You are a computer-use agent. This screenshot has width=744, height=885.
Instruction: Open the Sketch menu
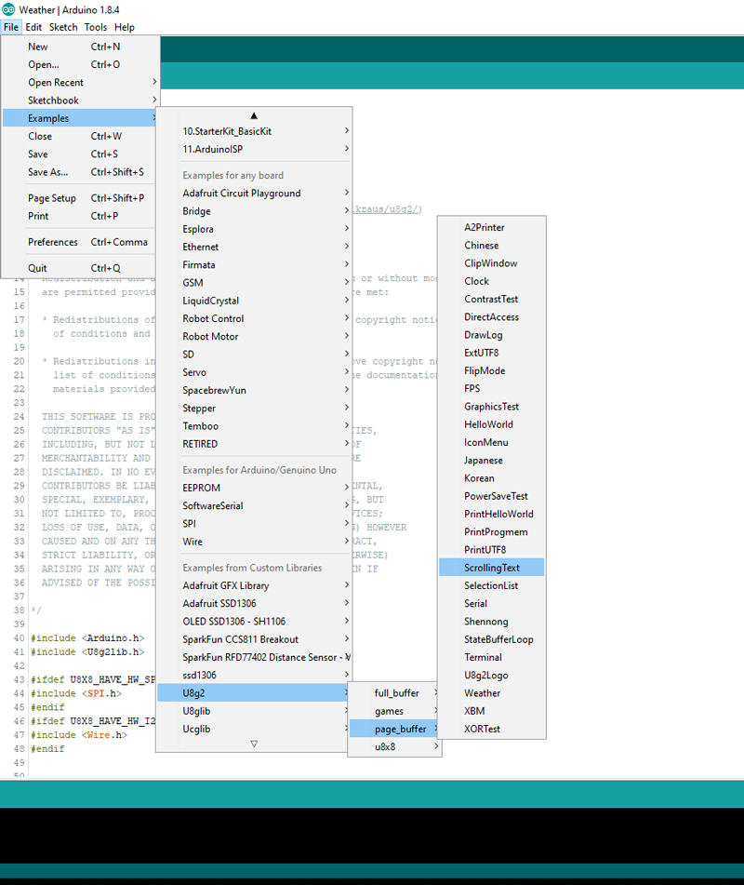click(63, 27)
